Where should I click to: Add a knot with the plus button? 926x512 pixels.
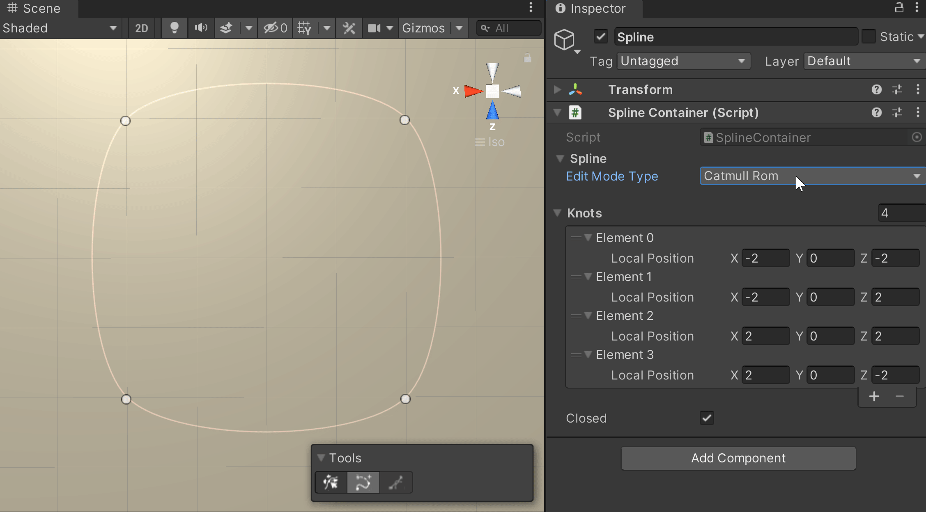[x=874, y=396]
